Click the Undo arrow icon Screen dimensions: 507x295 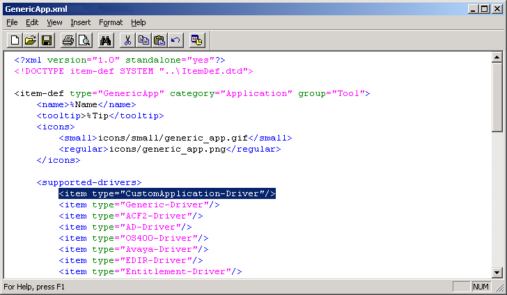click(x=175, y=40)
